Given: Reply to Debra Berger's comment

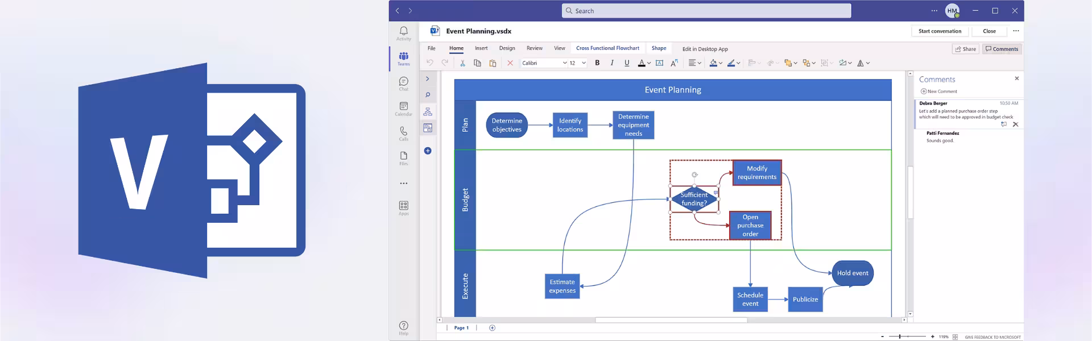Looking at the screenshot, I should pos(1004,124).
